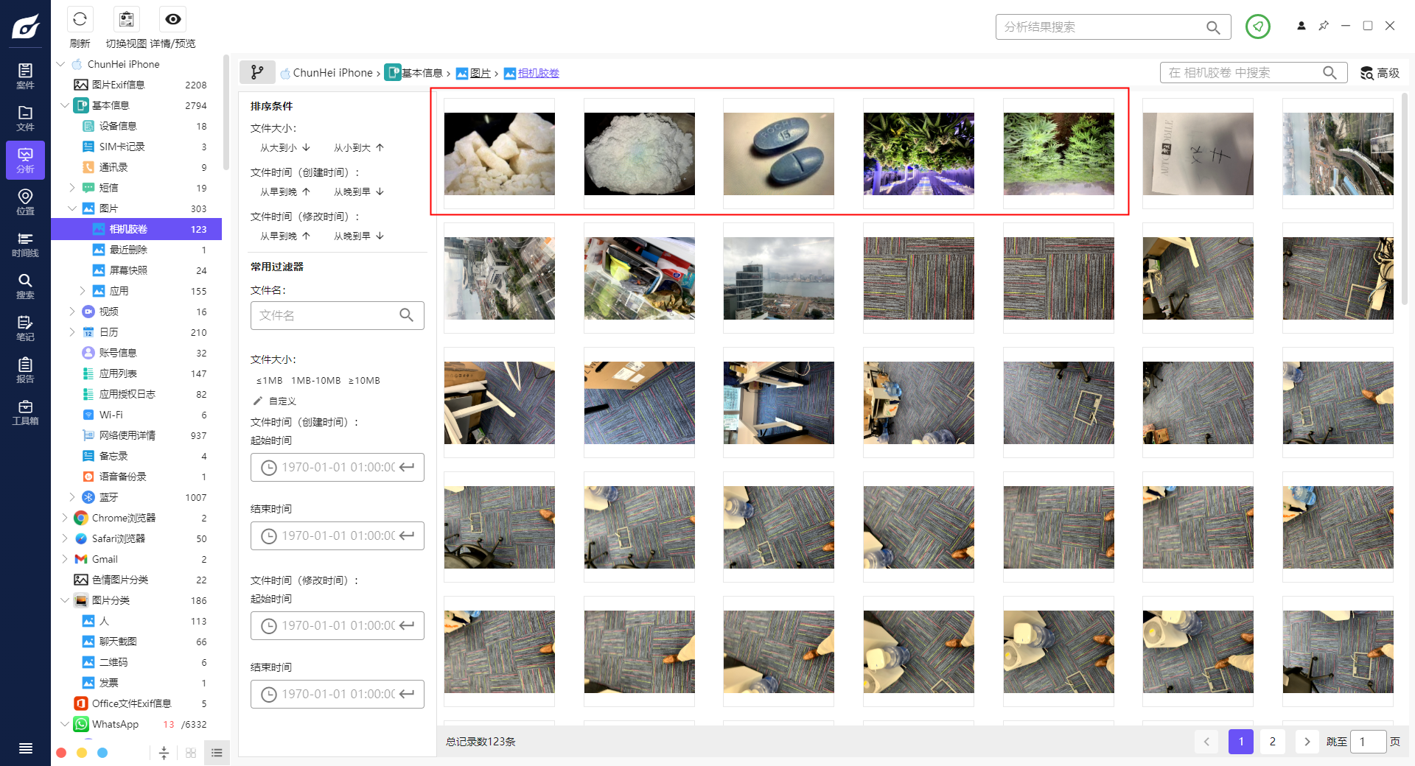Sort modified time early to late
1415x766 pixels.
(285, 236)
